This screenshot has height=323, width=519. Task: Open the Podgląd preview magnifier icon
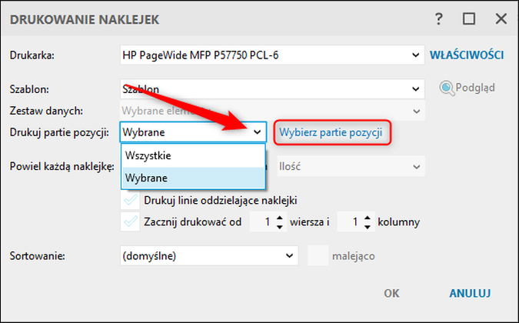point(447,88)
